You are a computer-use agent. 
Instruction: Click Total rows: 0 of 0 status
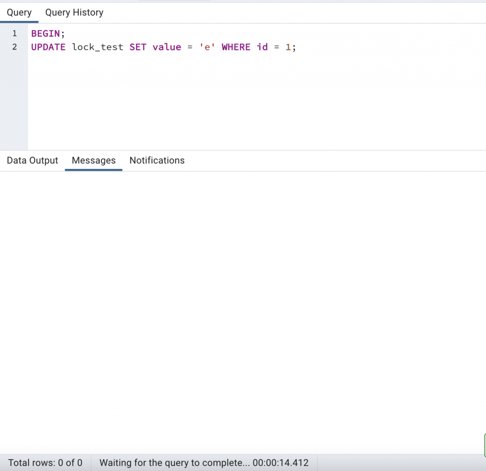point(45,462)
